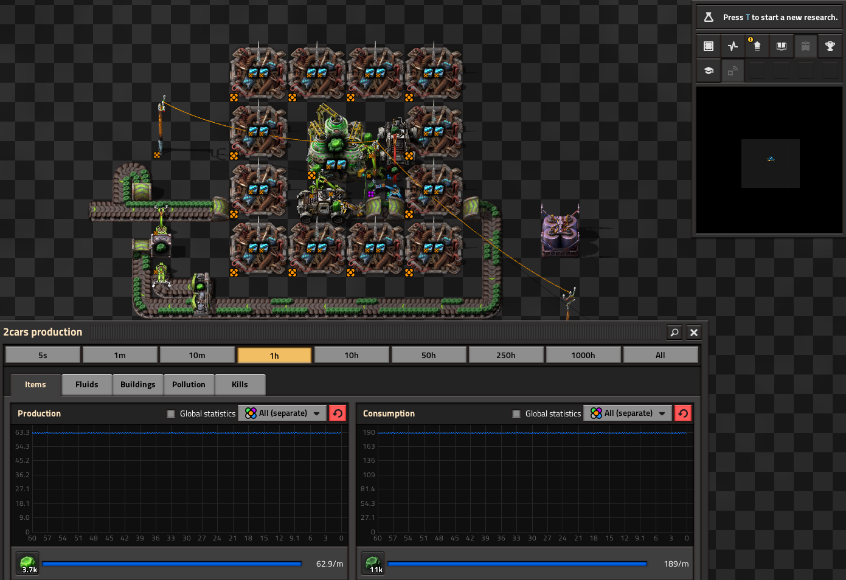This screenshot has height=580, width=846.
Task: Select the 1000h time range button
Action: (583, 355)
